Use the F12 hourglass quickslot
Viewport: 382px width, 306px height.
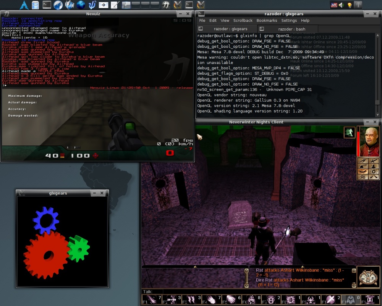click(x=371, y=299)
